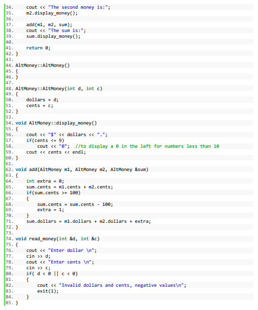Click the cin >> d; statement

pos(38,256)
